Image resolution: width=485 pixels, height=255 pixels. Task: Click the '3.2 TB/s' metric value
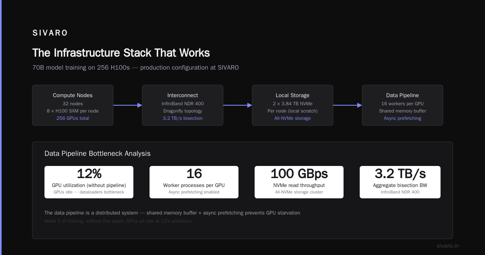point(400,174)
